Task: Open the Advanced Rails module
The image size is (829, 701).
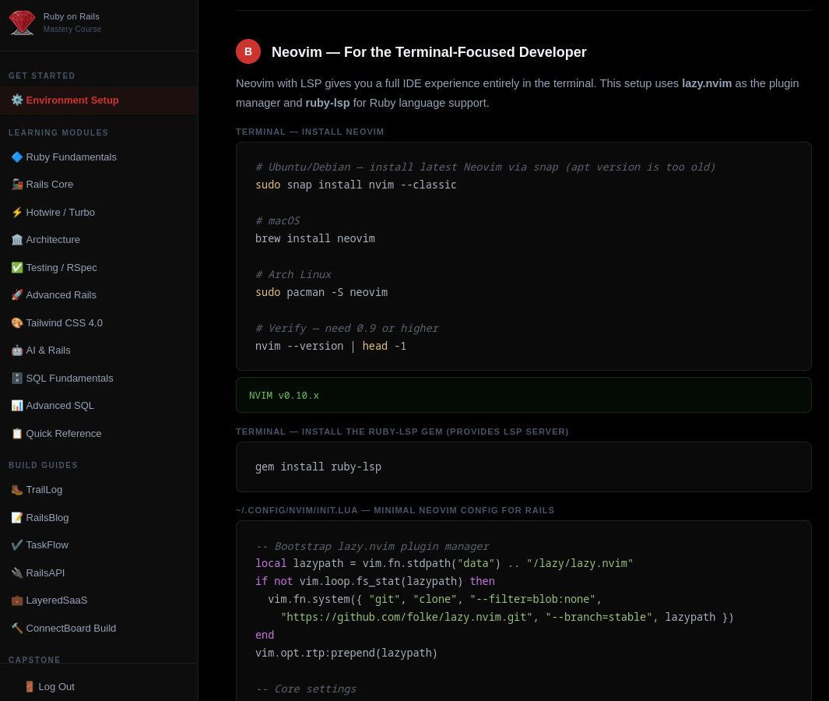Action: click(x=99, y=294)
